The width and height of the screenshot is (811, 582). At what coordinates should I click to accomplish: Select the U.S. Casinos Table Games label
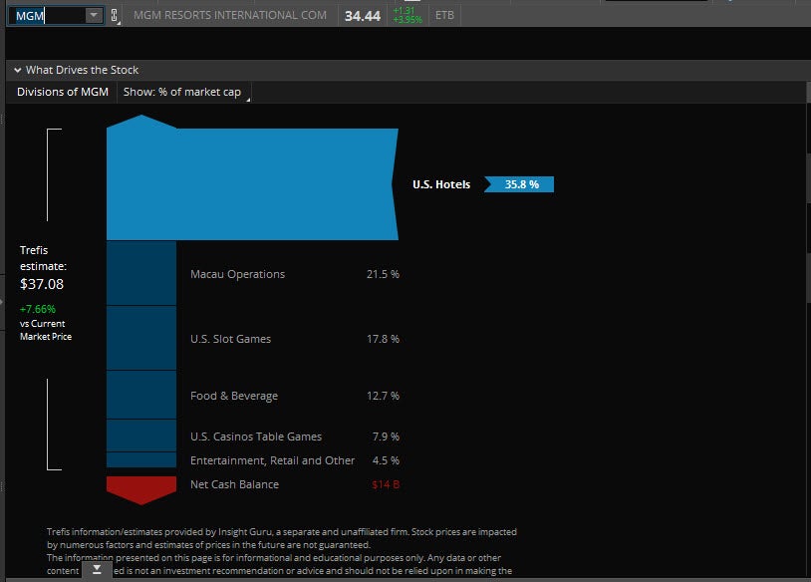point(256,436)
